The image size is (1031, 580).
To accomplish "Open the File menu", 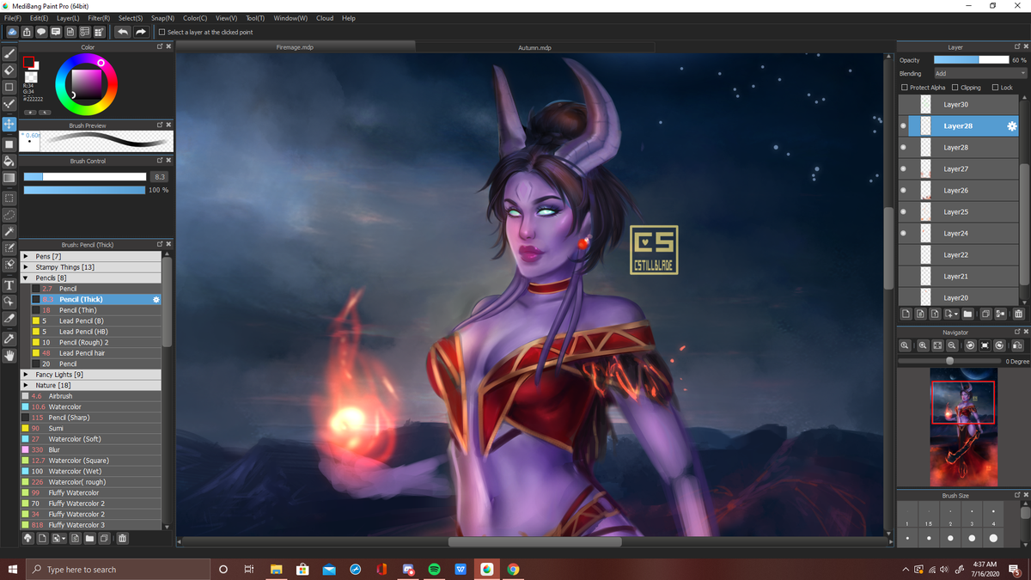I will (13, 18).
